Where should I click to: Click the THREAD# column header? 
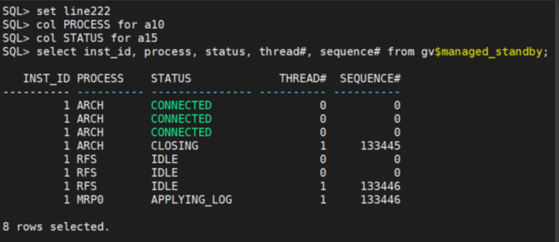click(303, 79)
